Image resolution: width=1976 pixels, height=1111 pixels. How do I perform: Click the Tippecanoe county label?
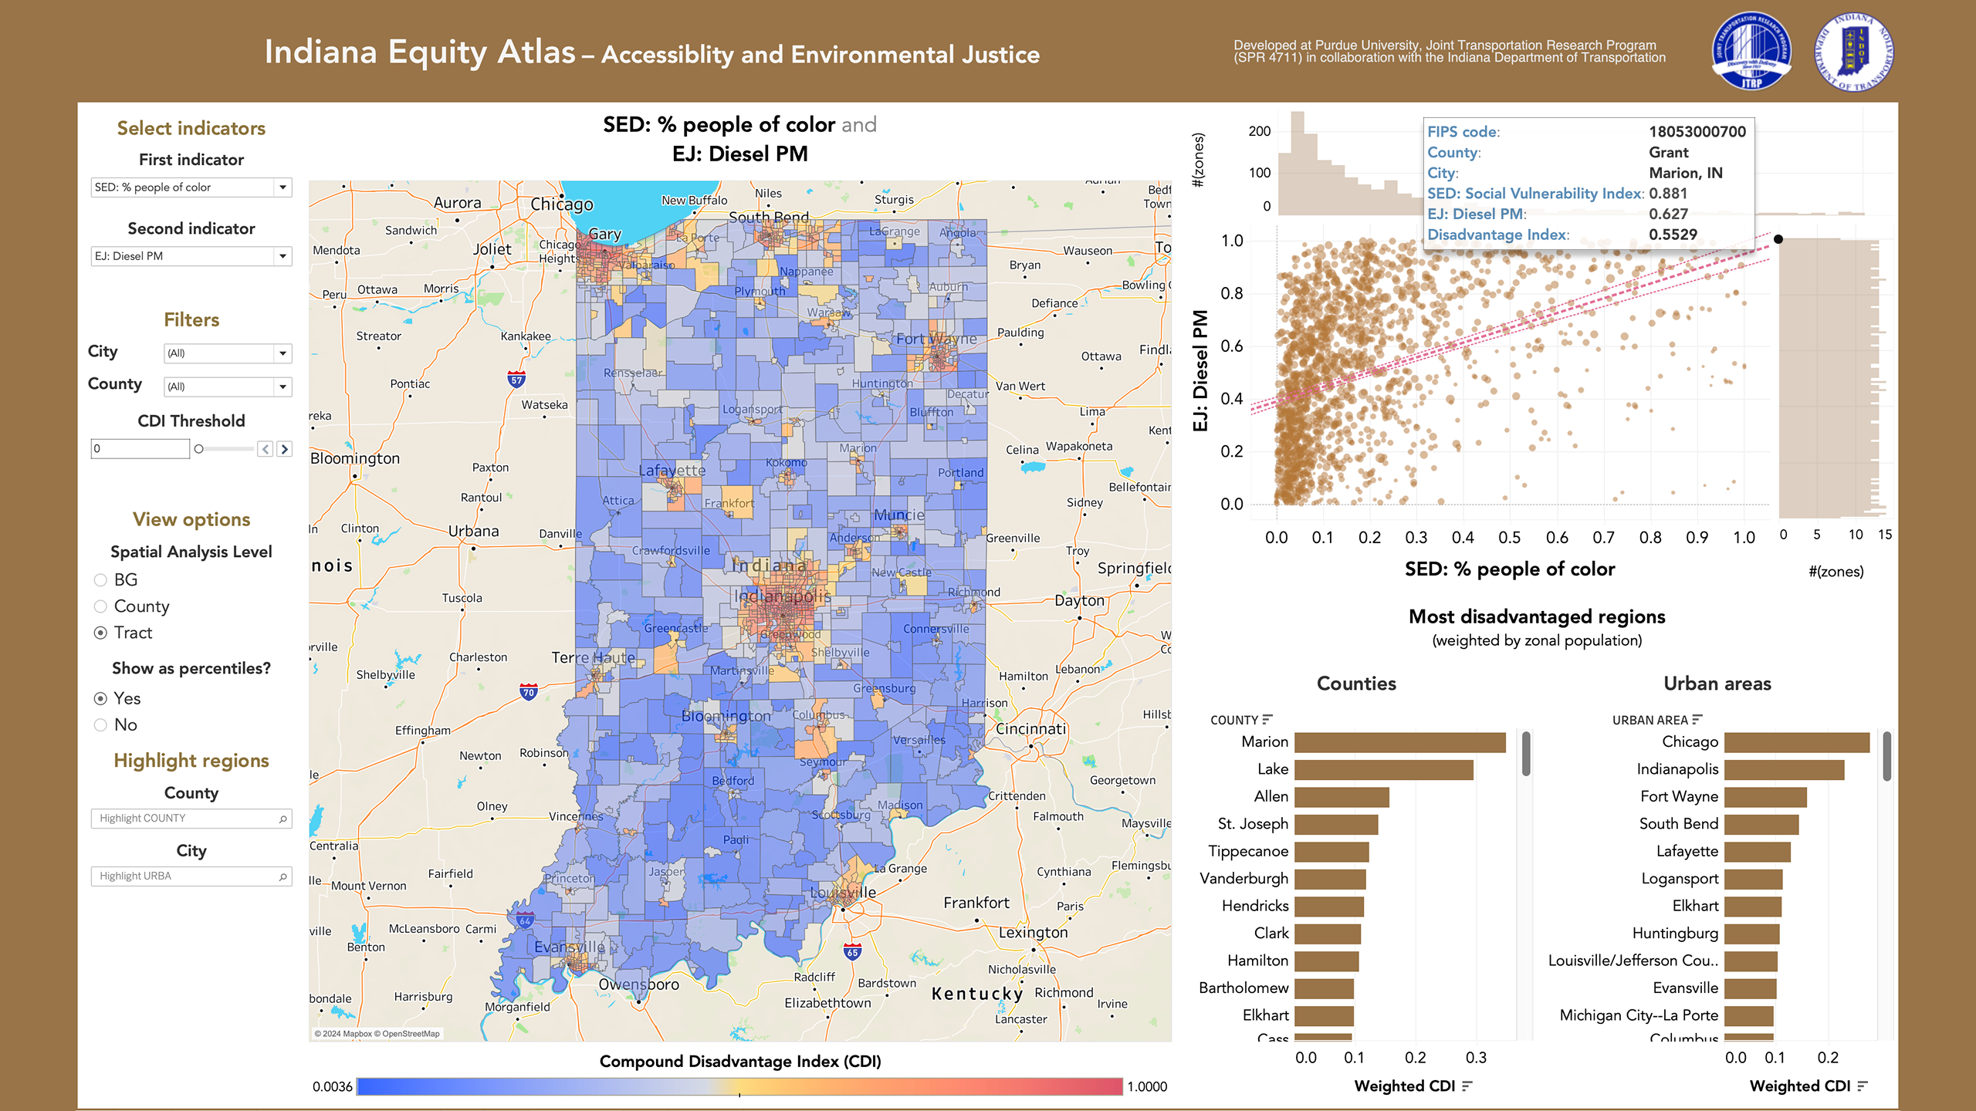coord(1248,852)
